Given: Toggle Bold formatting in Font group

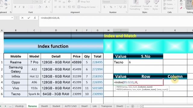Looking at the screenshot, I should (15, 7).
